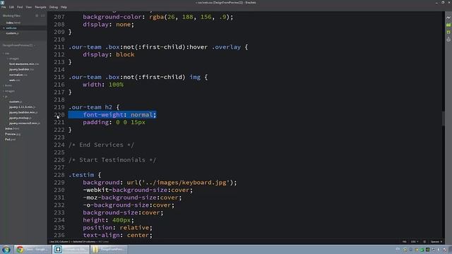Screen dimensions: 452x254
Task: Click the lint status icon in status bar
Action: pyautogui.click(x=424, y=242)
